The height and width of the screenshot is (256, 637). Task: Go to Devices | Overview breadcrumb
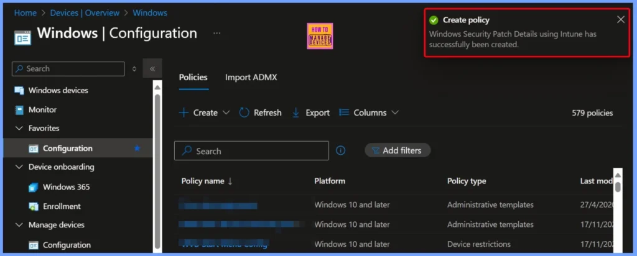pyautogui.click(x=84, y=13)
